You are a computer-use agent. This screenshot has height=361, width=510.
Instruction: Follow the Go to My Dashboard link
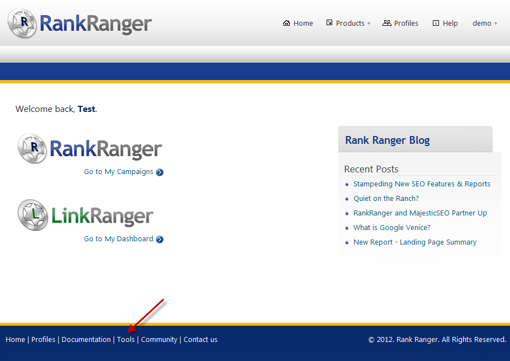coord(119,238)
